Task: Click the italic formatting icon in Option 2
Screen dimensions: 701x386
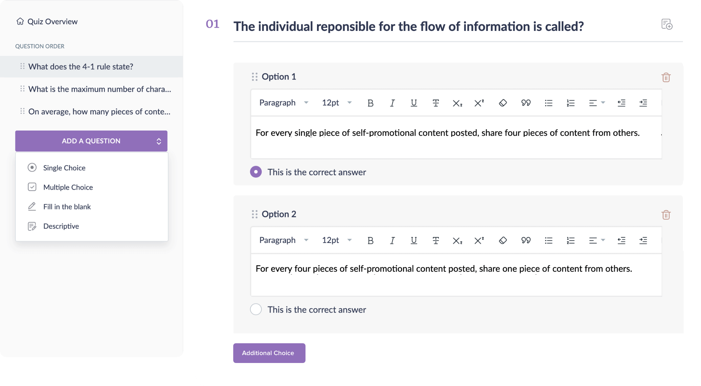Action: pyautogui.click(x=392, y=240)
